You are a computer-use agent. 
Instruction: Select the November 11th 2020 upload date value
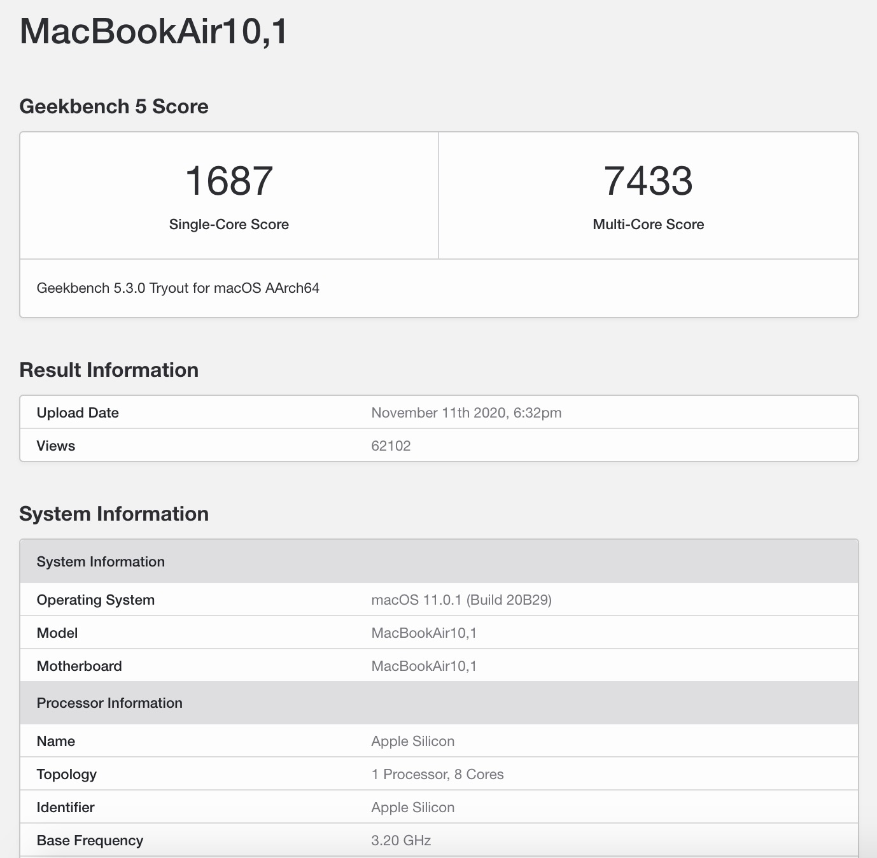pos(466,412)
